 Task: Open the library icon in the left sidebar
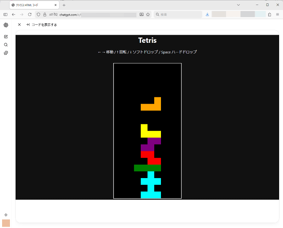[6, 53]
